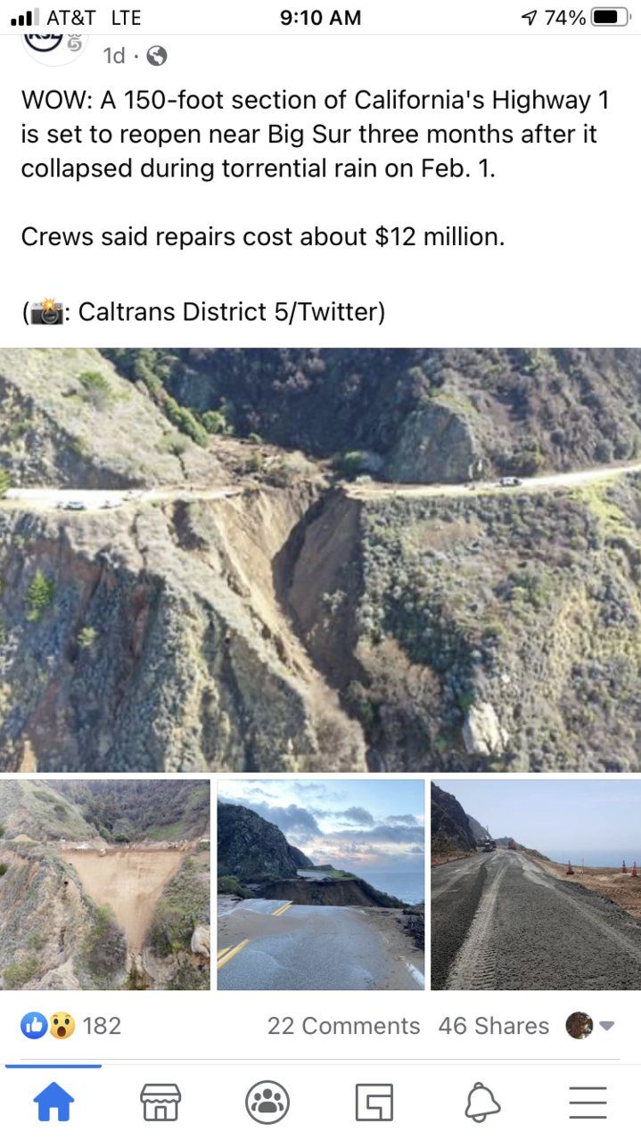The height and width of the screenshot is (1140, 641).
Task: Open the Groups tab icon
Action: click(267, 1103)
